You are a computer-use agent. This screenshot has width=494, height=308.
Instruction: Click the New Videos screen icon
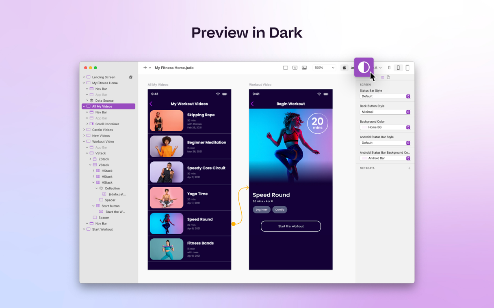[x=89, y=136]
